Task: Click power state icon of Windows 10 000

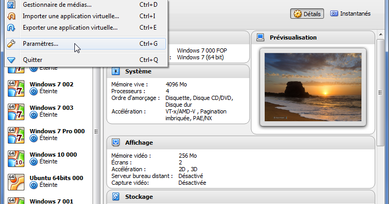Action: point(33,162)
